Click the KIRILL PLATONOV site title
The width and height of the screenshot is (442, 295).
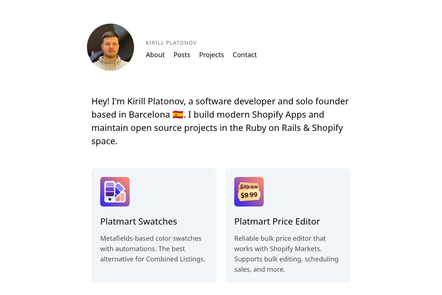pos(171,43)
